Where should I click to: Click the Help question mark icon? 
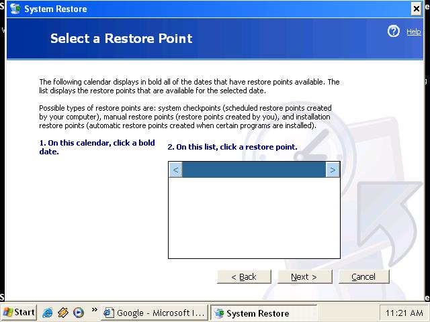click(x=393, y=31)
